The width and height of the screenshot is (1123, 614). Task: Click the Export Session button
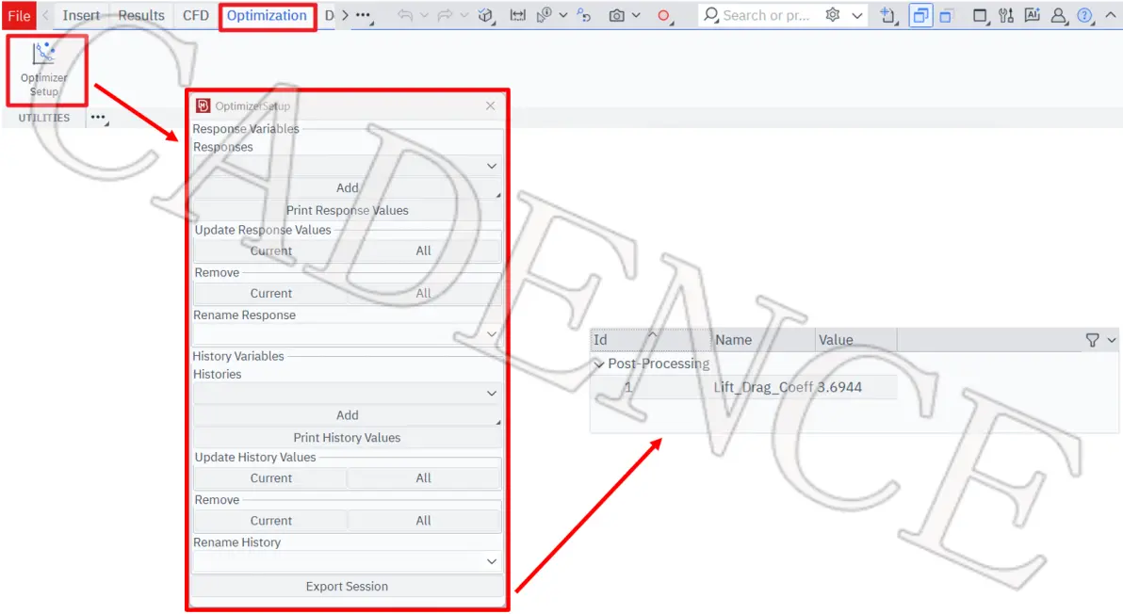point(348,586)
